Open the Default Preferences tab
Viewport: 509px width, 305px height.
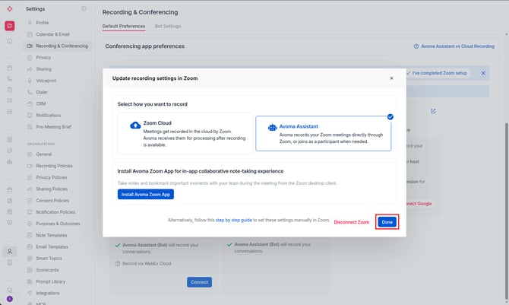coord(124,26)
